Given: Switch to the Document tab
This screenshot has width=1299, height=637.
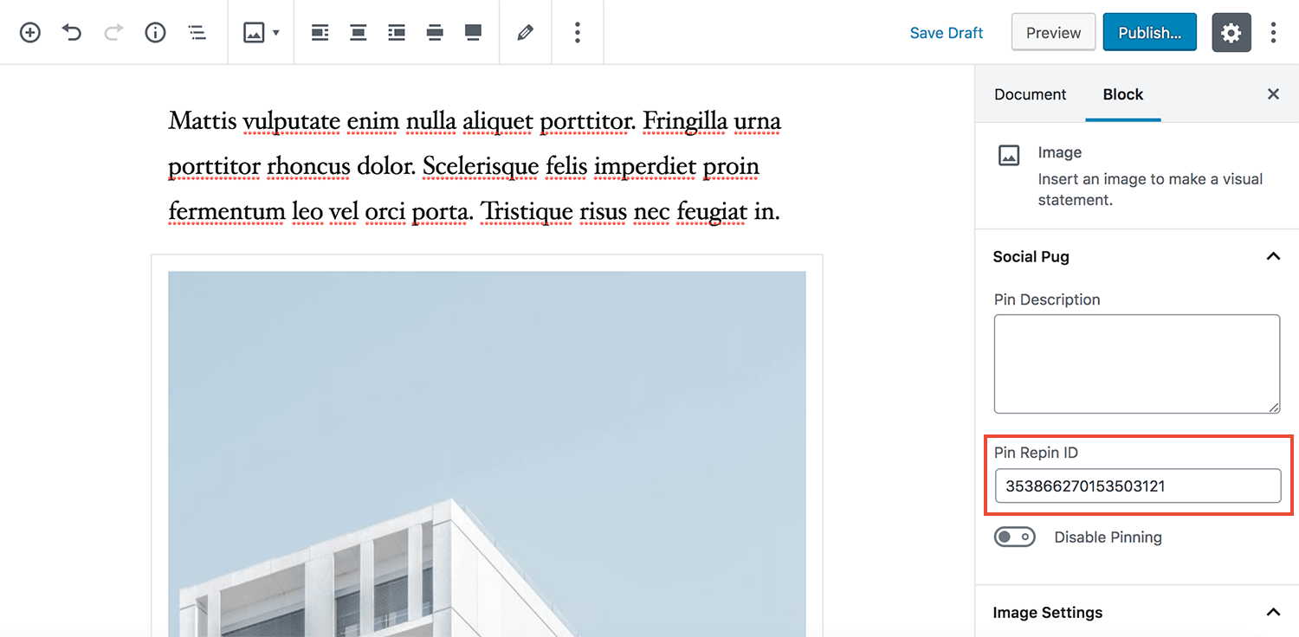Looking at the screenshot, I should 1031,93.
